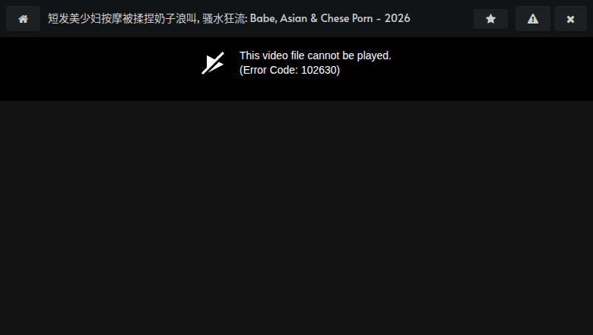Click left black margin of video player
Image resolution: width=593 pixels, height=335 pixels.
click(x=98, y=68)
